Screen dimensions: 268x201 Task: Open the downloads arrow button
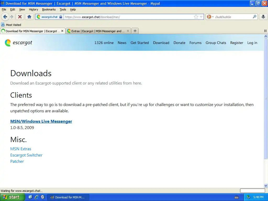pos(263,17)
